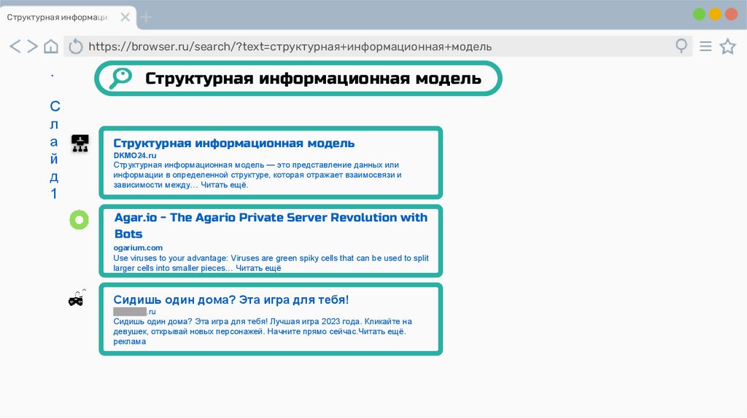The width and height of the screenshot is (747, 418).
Task: Reload the page with the refresh icon
Action: [76, 47]
